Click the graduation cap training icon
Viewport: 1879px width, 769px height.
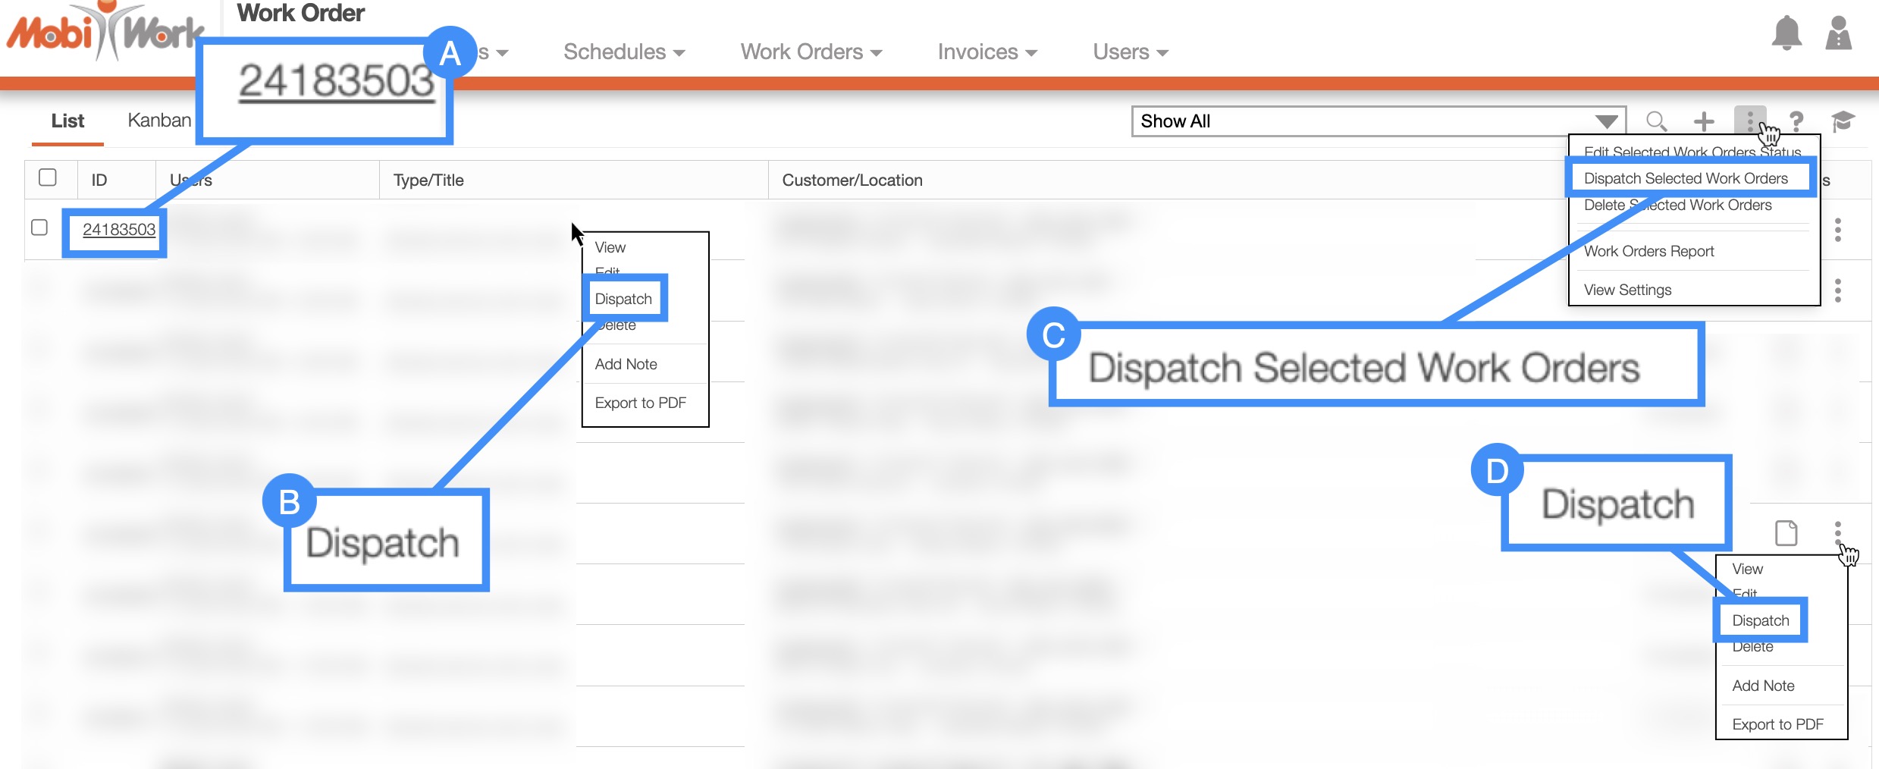pyautogui.click(x=1843, y=121)
